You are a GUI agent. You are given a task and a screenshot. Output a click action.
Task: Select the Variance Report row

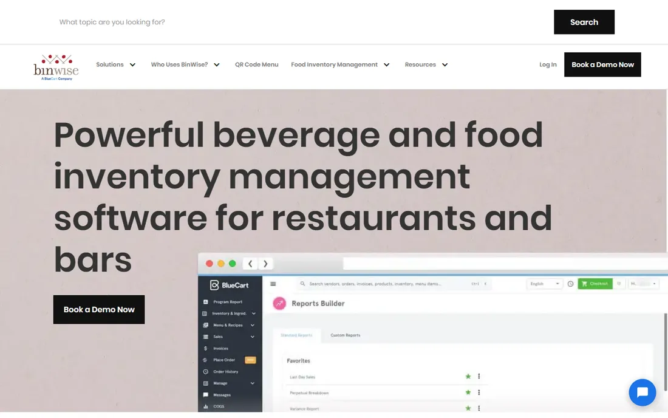387,408
